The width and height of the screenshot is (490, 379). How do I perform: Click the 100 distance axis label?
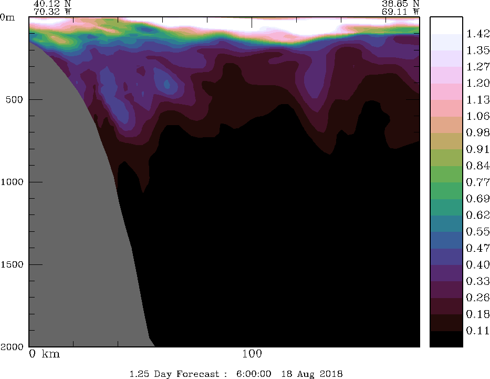click(252, 354)
